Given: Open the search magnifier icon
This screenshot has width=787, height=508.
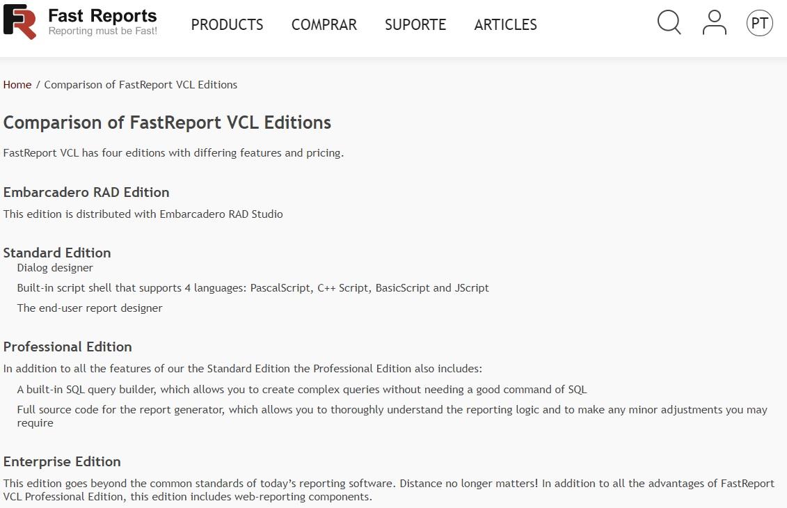Looking at the screenshot, I should [669, 22].
